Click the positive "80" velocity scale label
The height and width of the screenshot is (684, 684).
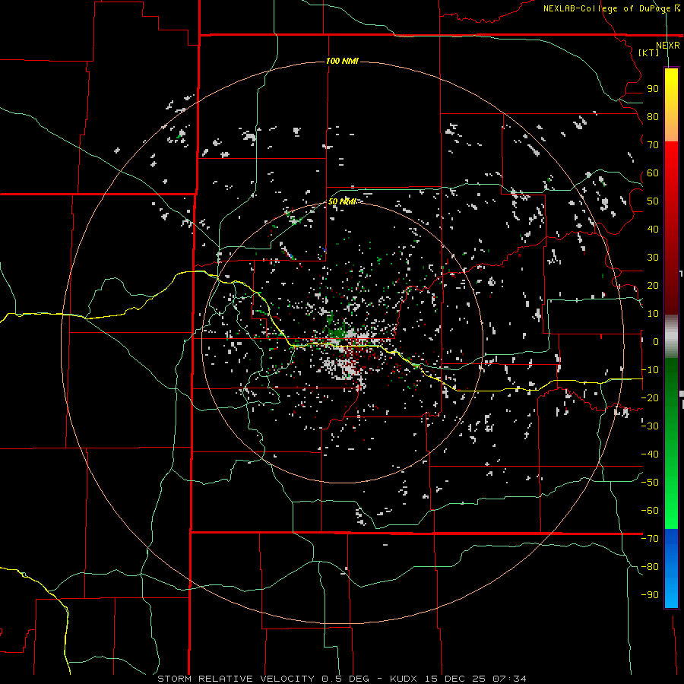(653, 117)
